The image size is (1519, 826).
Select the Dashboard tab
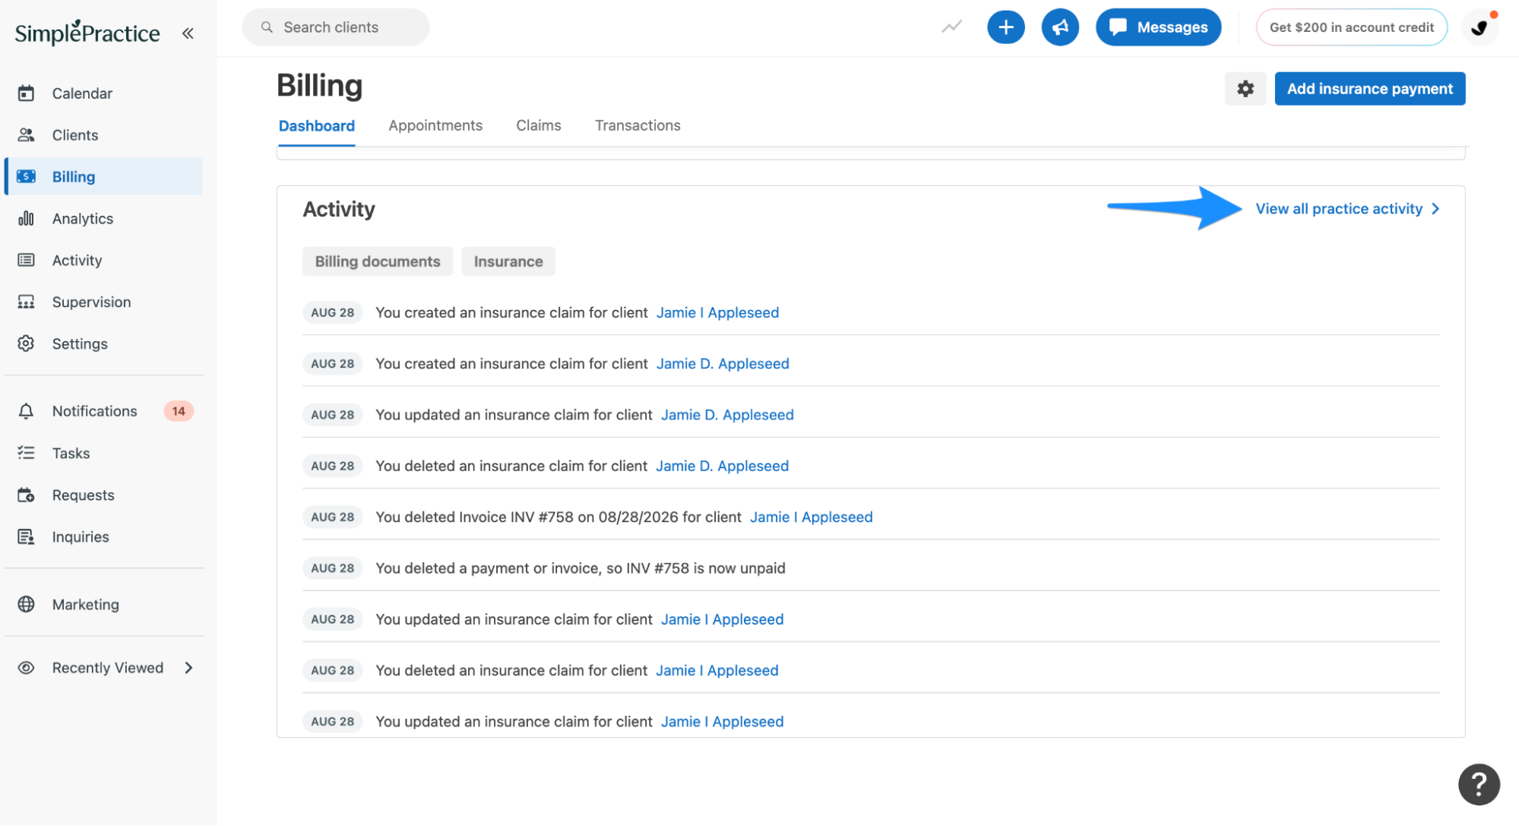(317, 126)
